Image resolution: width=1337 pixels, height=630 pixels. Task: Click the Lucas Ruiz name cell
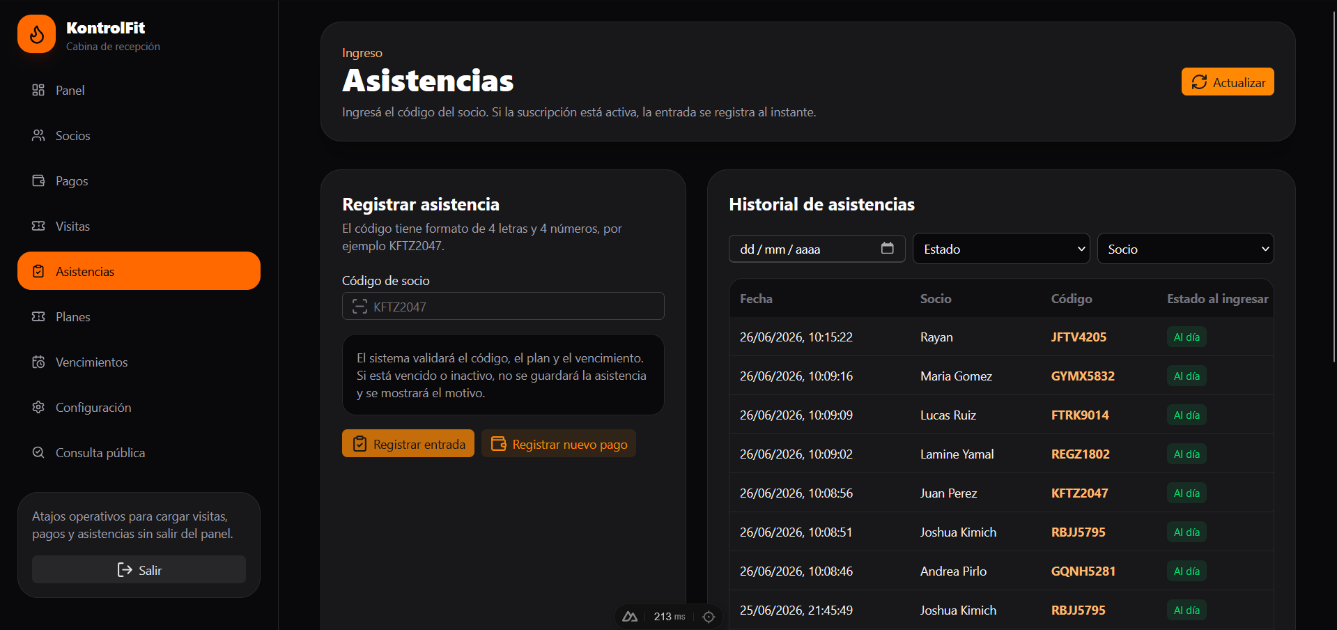[x=948, y=415]
